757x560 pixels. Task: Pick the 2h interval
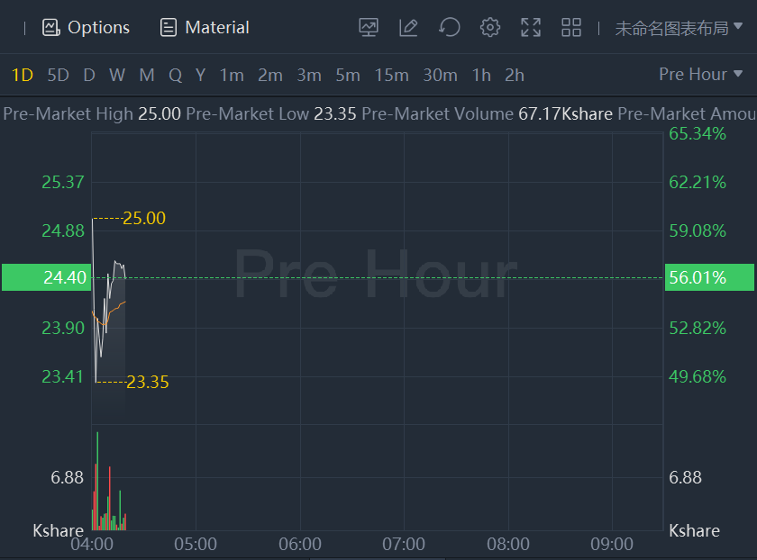515,75
